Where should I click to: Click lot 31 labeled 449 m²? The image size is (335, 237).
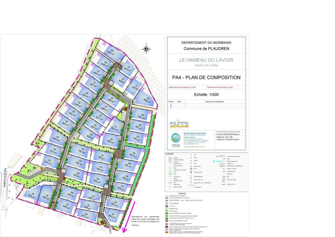coord(67,206)
